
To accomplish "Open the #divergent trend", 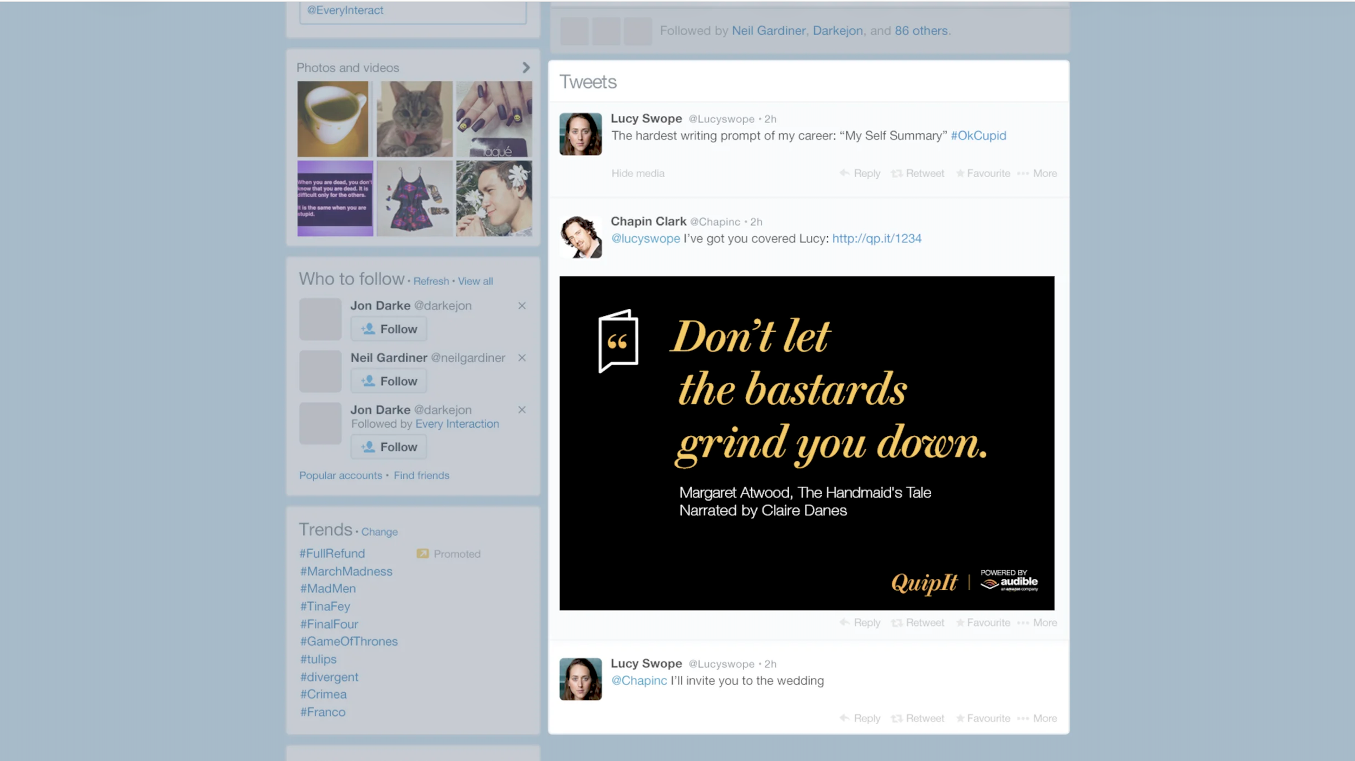I will [329, 677].
